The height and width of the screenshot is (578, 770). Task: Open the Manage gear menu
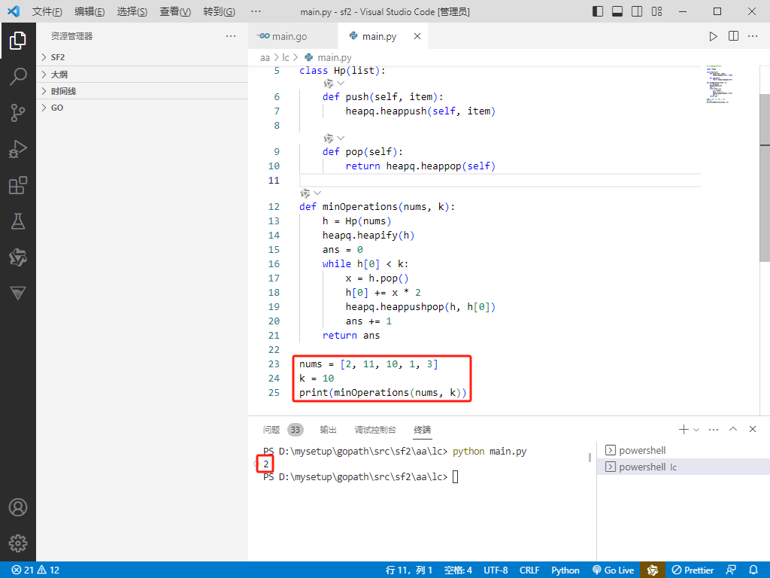pyautogui.click(x=18, y=543)
